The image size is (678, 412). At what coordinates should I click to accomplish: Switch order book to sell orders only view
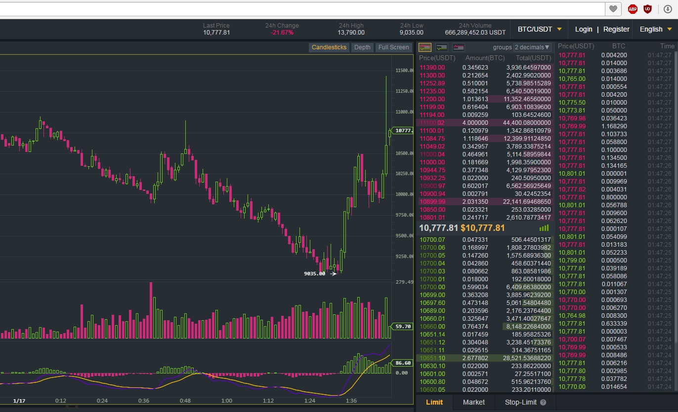coord(459,47)
